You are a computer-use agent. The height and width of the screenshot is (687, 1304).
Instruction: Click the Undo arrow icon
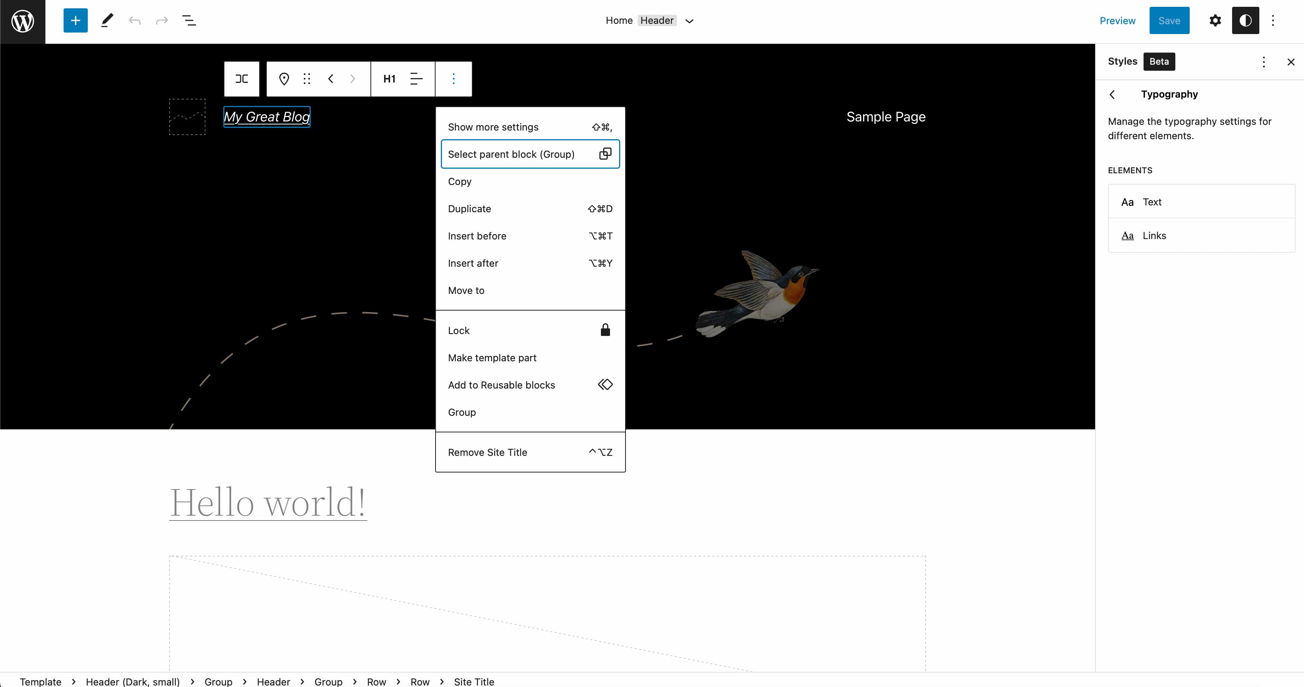click(x=135, y=21)
